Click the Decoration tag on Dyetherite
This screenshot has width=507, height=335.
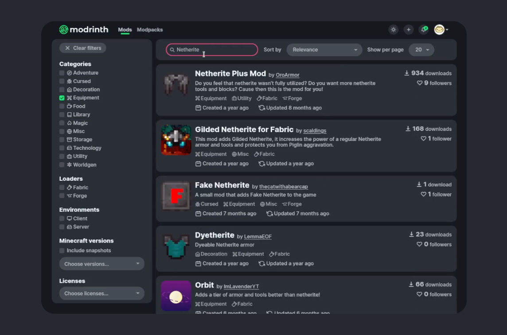[x=211, y=254]
